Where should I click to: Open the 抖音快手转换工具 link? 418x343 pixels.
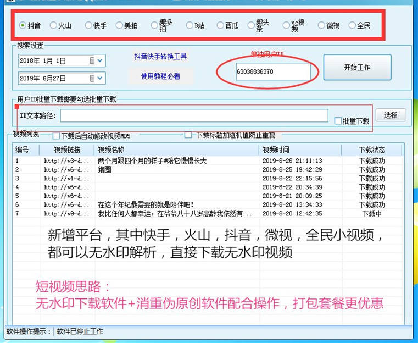(x=160, y=56)
